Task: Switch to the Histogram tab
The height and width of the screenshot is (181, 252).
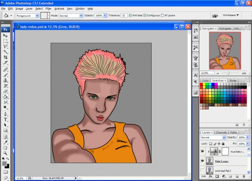Action: pos(225,28)
